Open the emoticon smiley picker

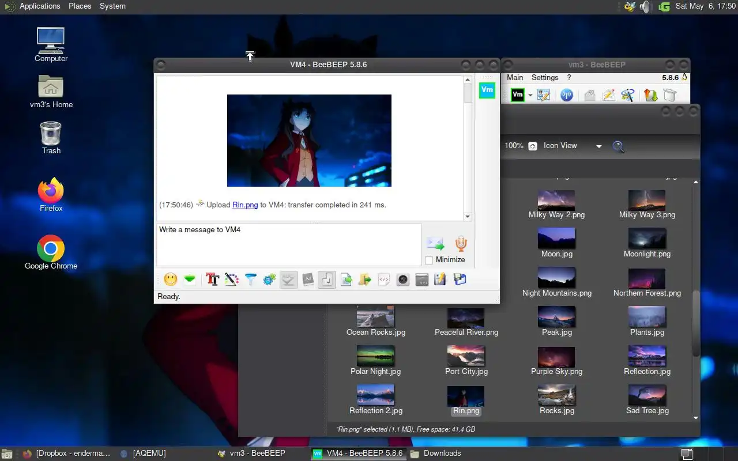(170, 279)
